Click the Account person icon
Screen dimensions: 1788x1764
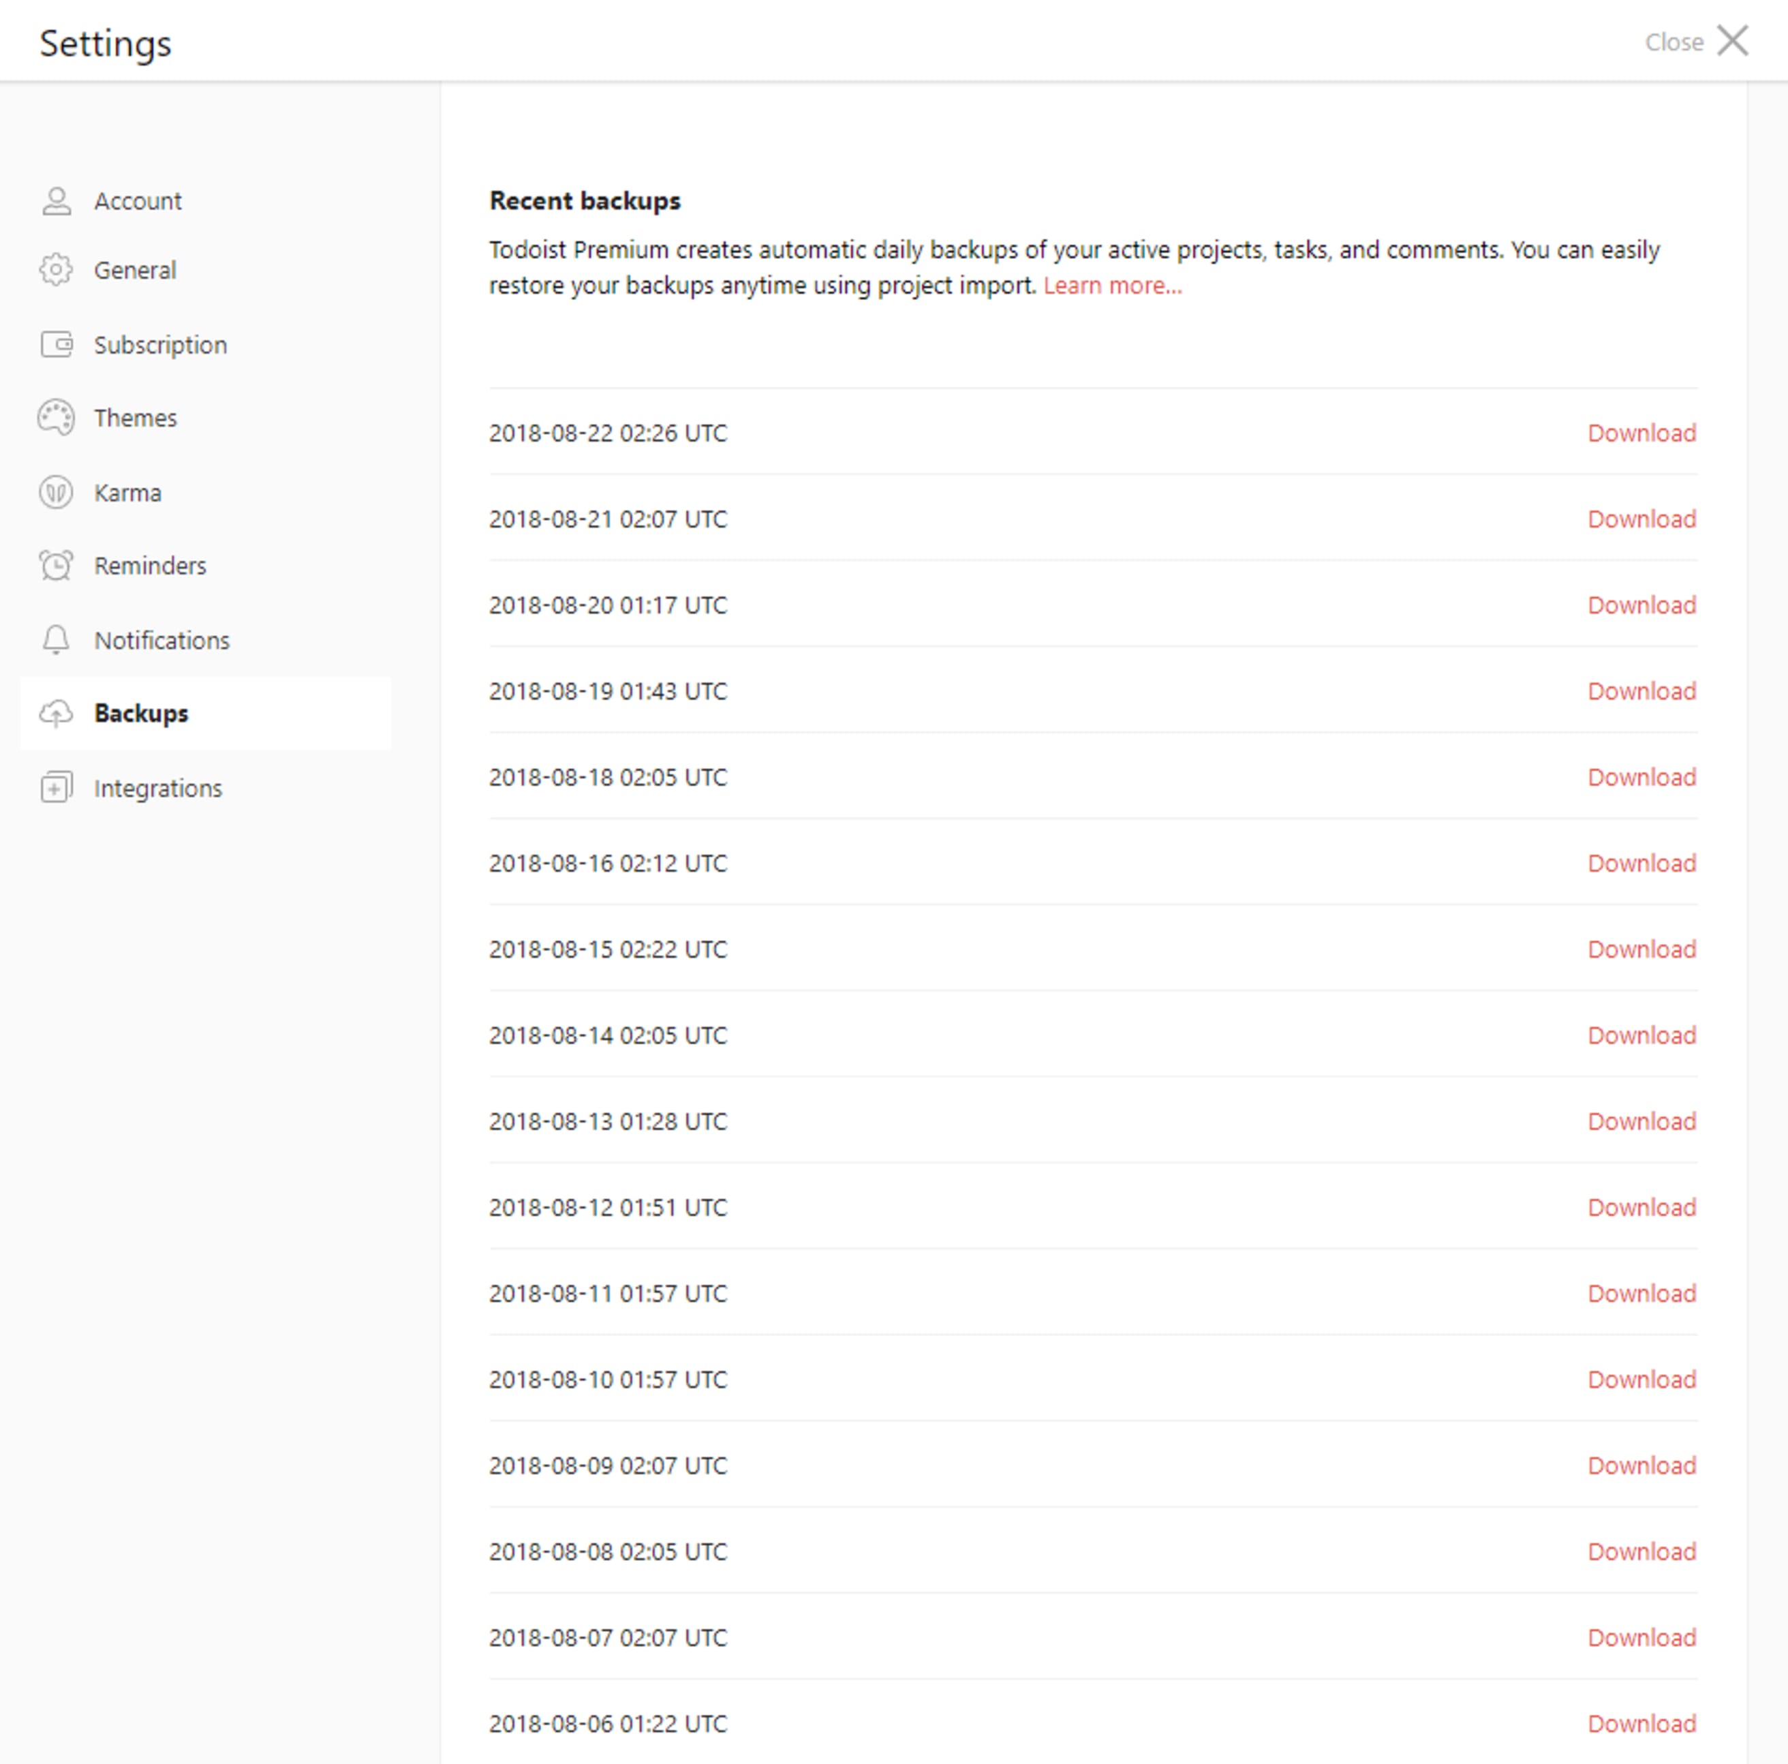pyautogui.click(x=57, y=201)
